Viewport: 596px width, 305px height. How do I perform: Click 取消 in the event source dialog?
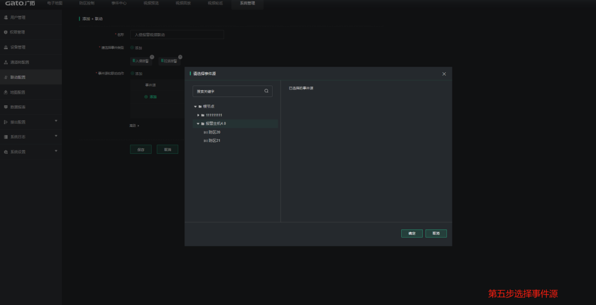click(436, 233)
